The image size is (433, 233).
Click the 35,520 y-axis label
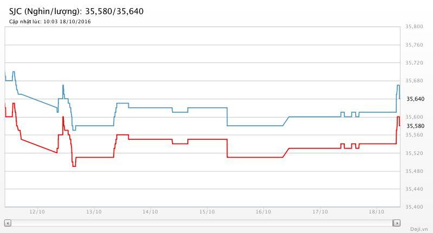point(414,153)
